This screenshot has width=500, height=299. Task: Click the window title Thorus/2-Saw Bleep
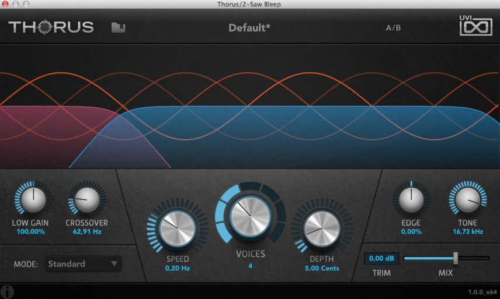tap(249, 4)
